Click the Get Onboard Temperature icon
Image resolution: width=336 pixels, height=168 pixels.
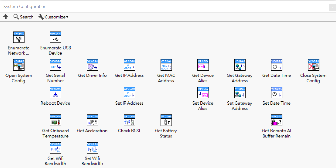coord(56,120)
